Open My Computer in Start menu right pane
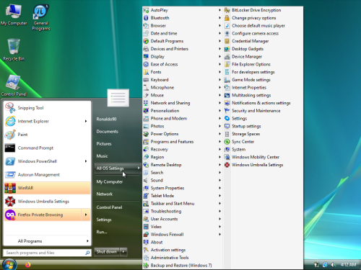This screenshot has height=270, width=361. tap(110, 181)
